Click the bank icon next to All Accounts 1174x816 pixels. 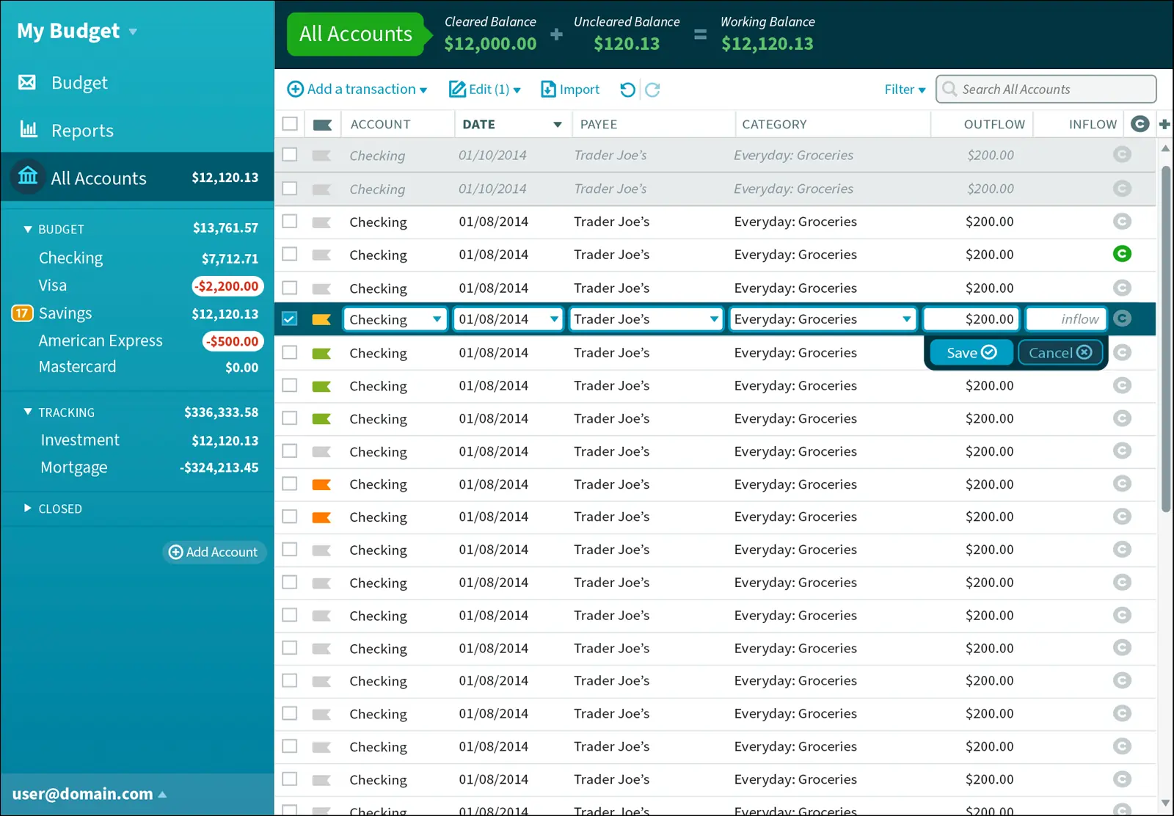pos(27,177)
